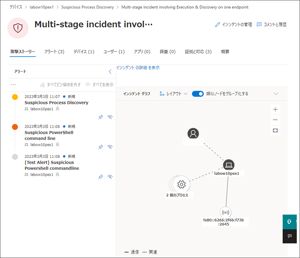
Task: Select the labow10pex1 device node
Action: 229,165
